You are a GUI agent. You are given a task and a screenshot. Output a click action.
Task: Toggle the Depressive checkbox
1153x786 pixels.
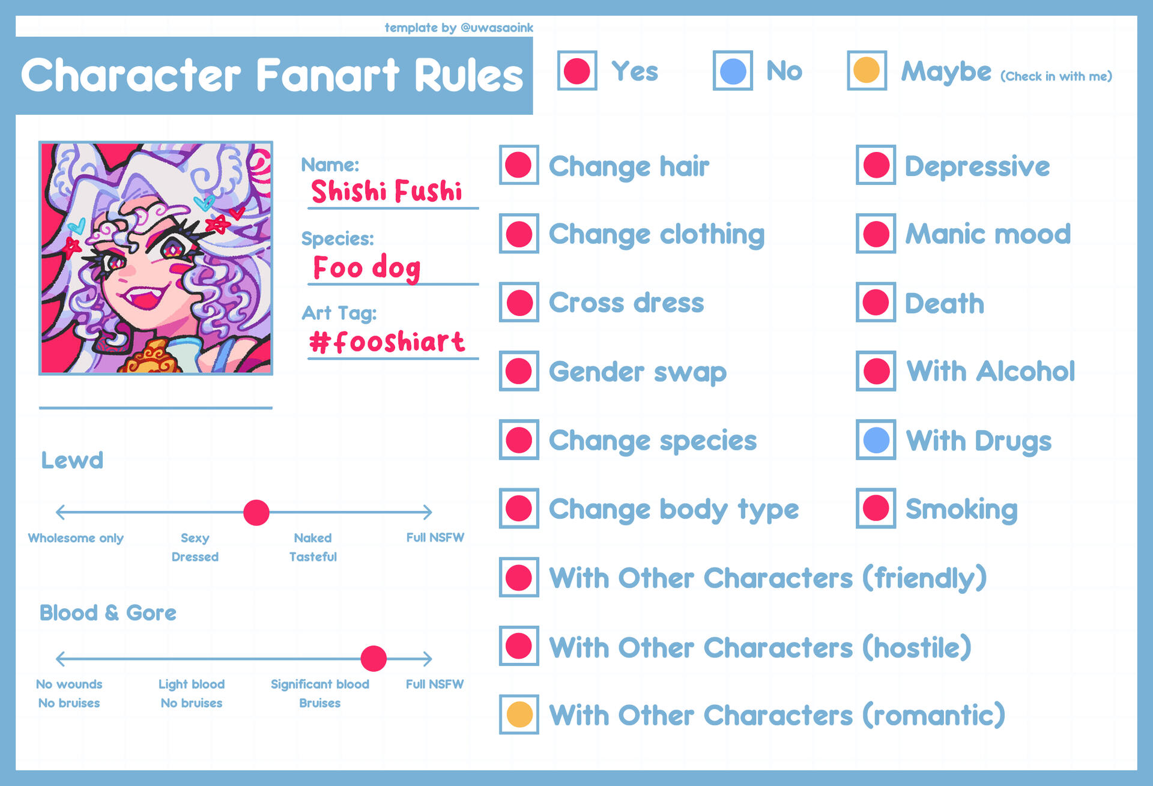click(876, 165)
